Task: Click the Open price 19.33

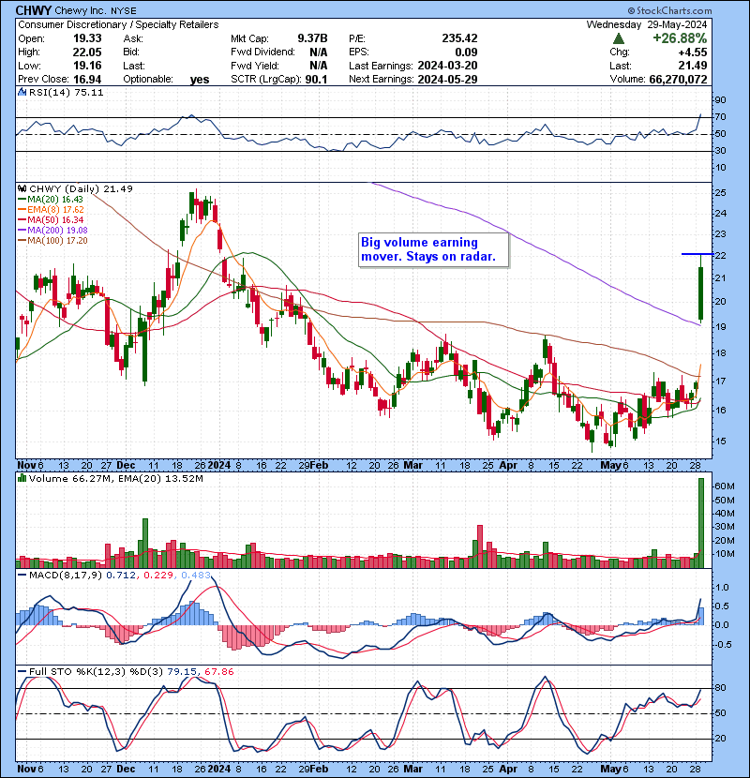Action: [x=87, y=38]
